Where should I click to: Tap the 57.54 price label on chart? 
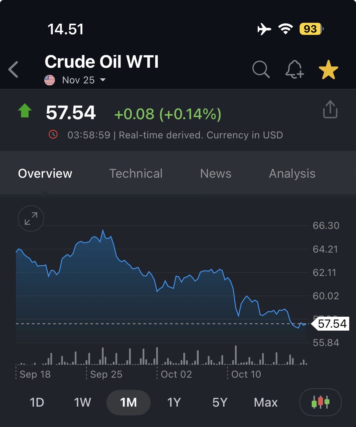(332, 324)
